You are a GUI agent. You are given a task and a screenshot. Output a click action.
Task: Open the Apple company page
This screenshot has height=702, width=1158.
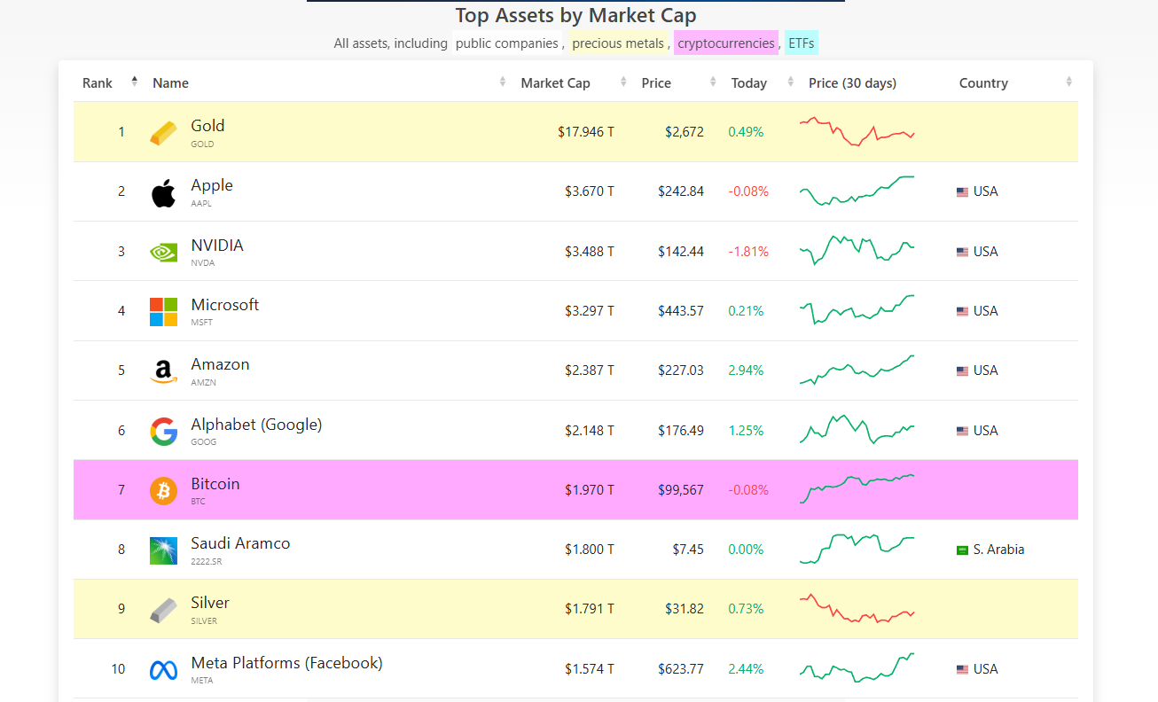tap(212, 185)
